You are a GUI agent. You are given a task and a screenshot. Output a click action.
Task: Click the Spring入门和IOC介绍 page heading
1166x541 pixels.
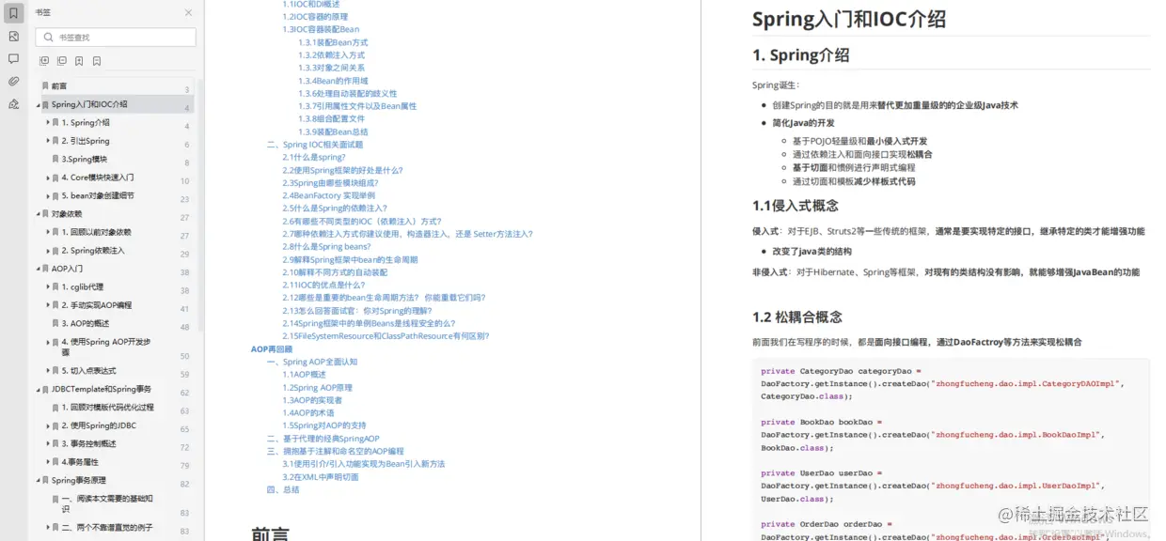coord(849,20)
